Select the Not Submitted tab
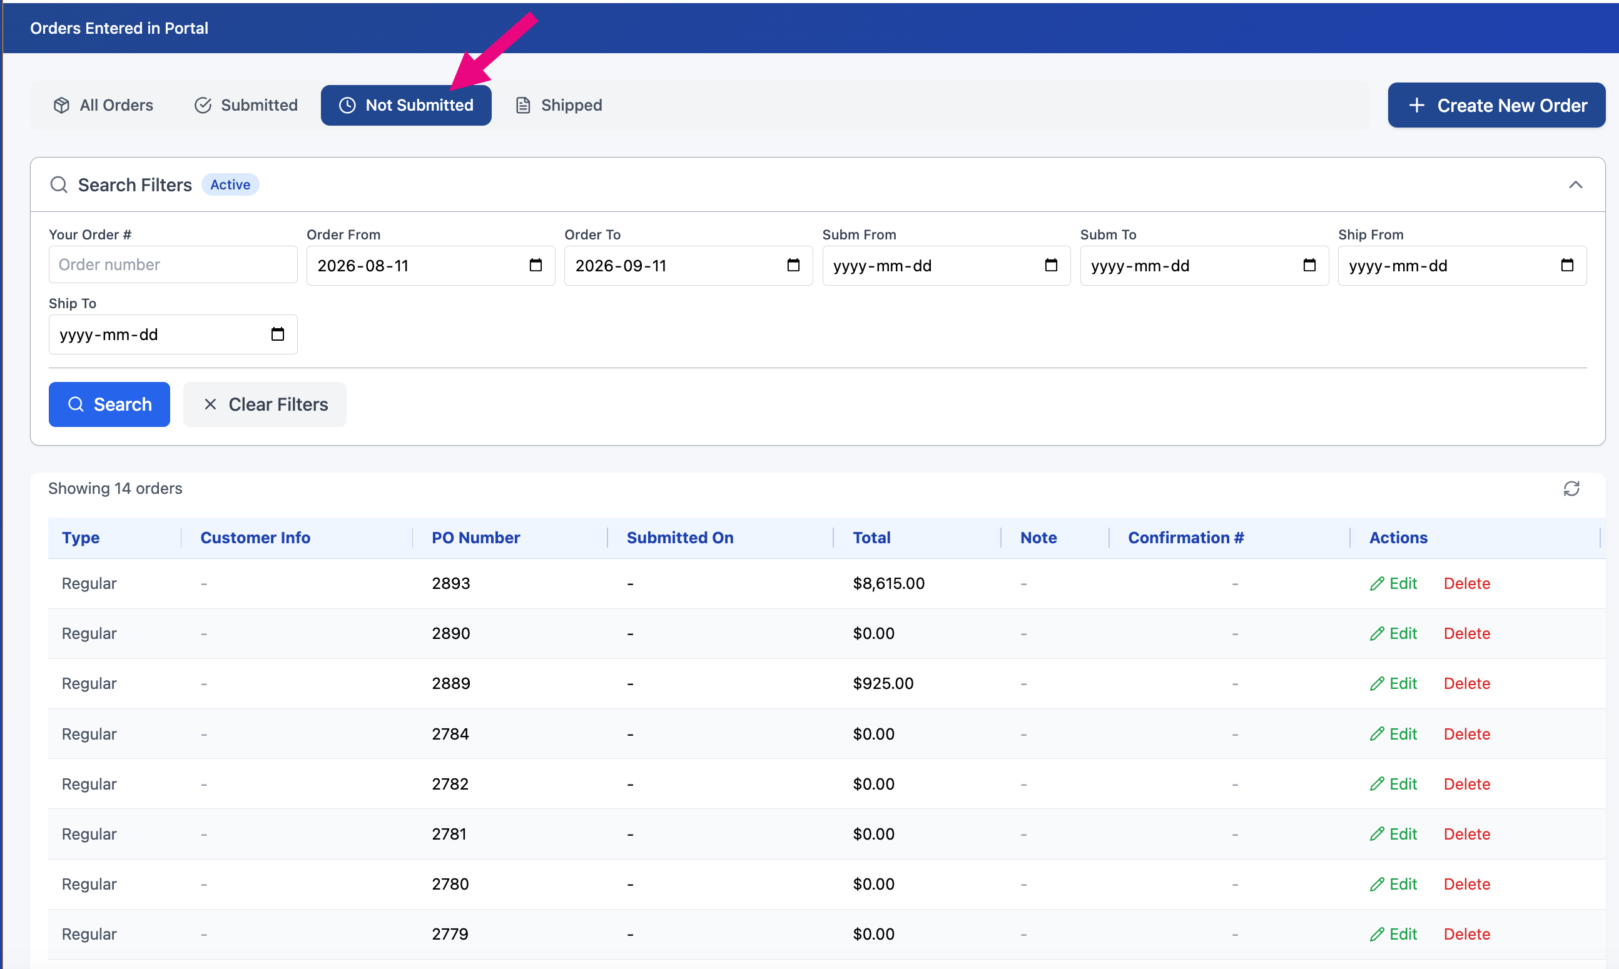This screenshot has width=1619, height=969. [406, 105]
